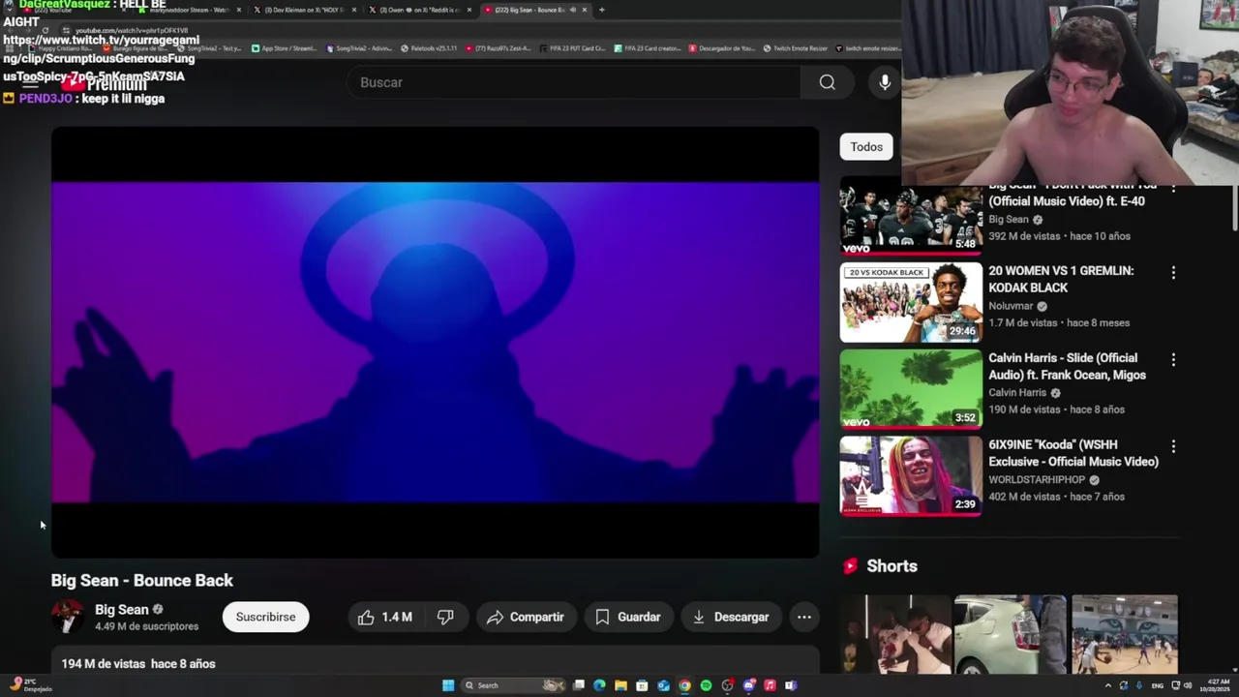1239x697 pixels.
Task: Activate voice search microphone
Action: (x=884, y=82)
